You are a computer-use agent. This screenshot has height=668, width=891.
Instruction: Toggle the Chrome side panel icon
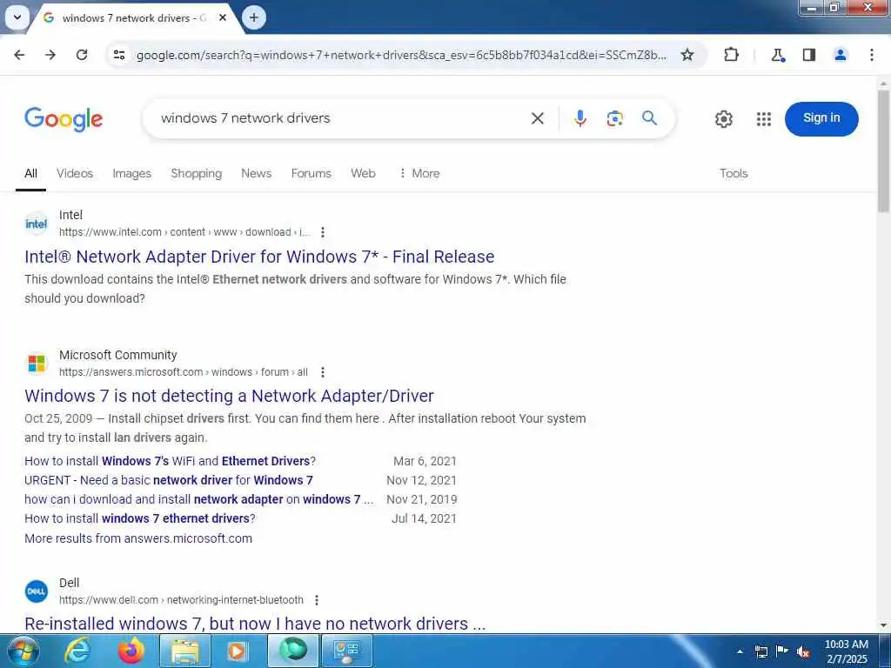click(x=809, y=55)
